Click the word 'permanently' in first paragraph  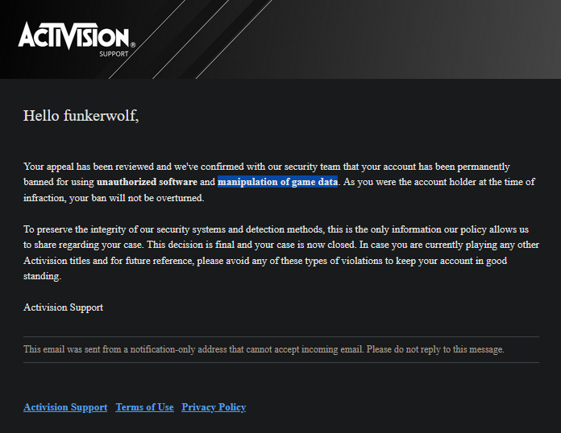pos(484,167)
